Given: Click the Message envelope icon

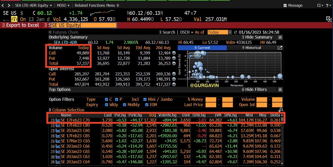Looking at the screenshot, I should point(285,5).
